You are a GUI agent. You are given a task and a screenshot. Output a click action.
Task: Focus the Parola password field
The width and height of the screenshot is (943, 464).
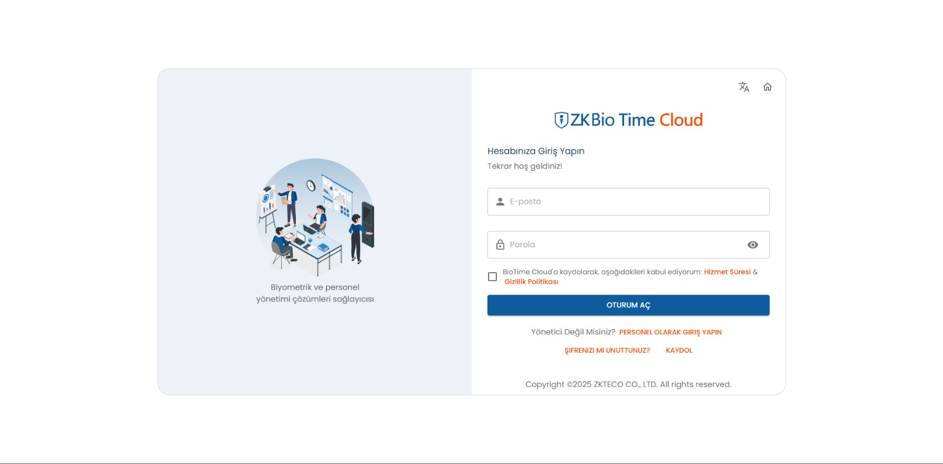coord(625,245)
